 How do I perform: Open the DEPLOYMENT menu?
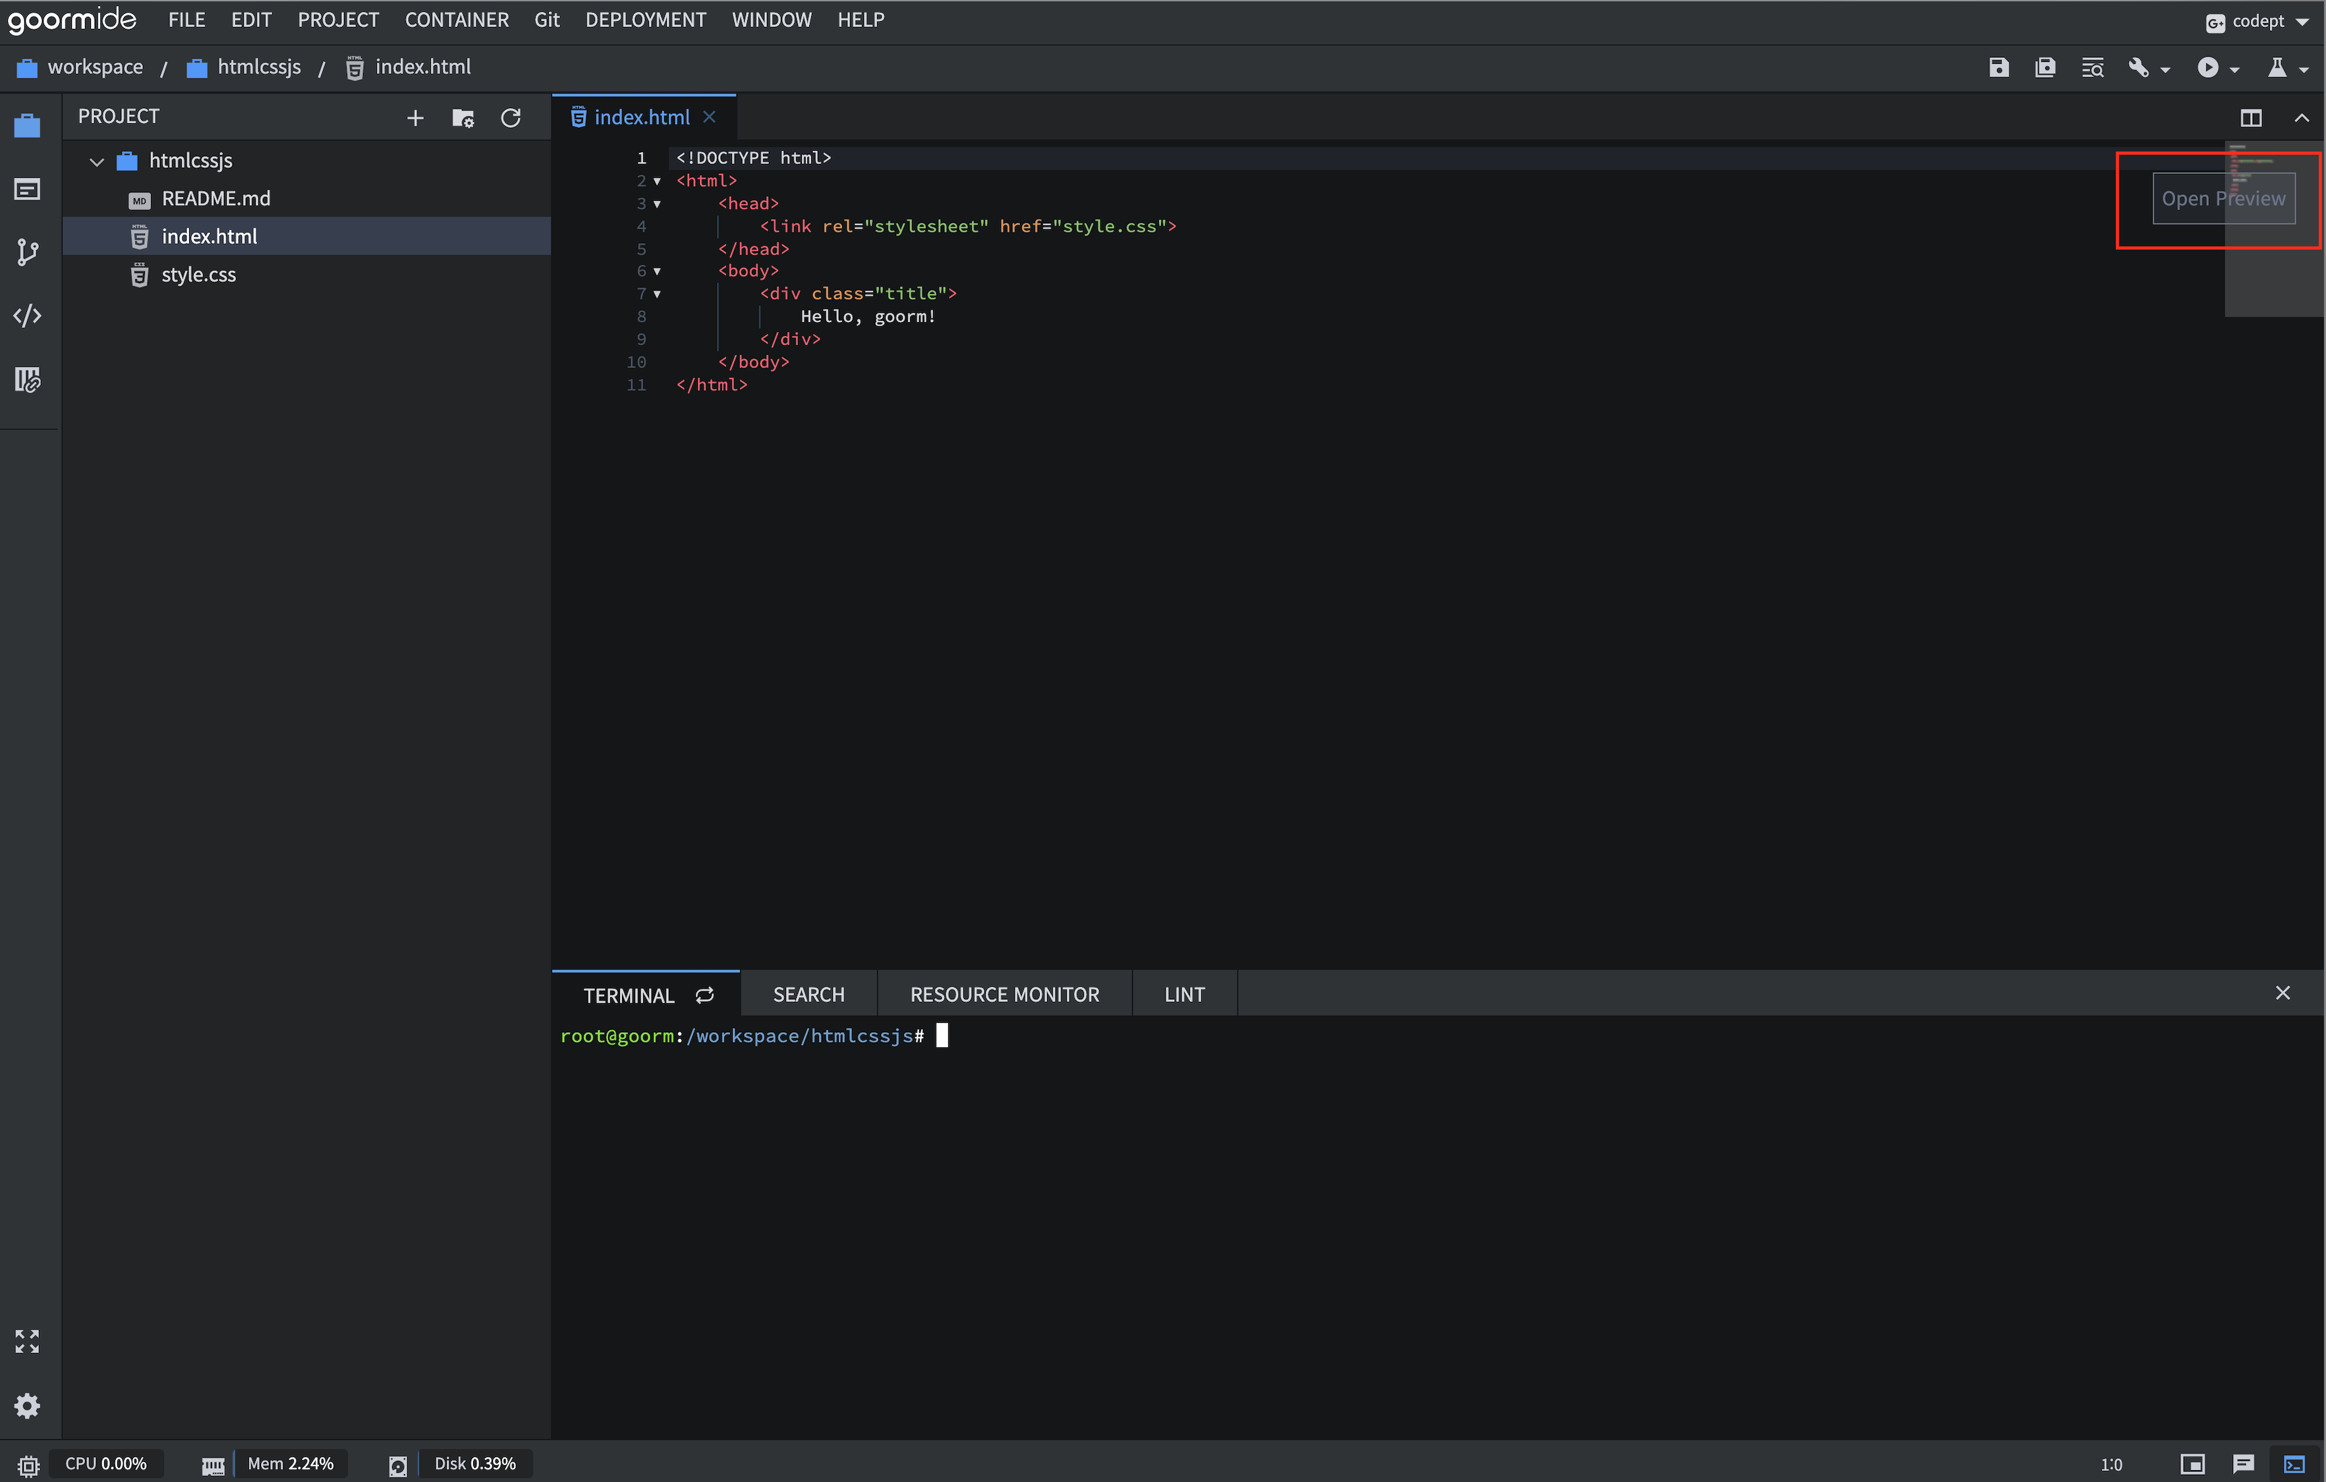(645, 19)
